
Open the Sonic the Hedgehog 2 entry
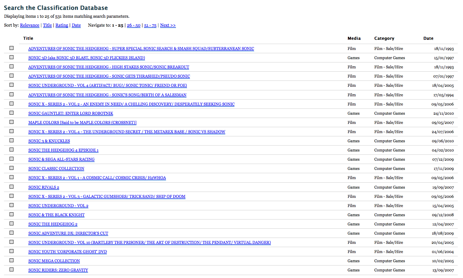click(x=53, y=224)
